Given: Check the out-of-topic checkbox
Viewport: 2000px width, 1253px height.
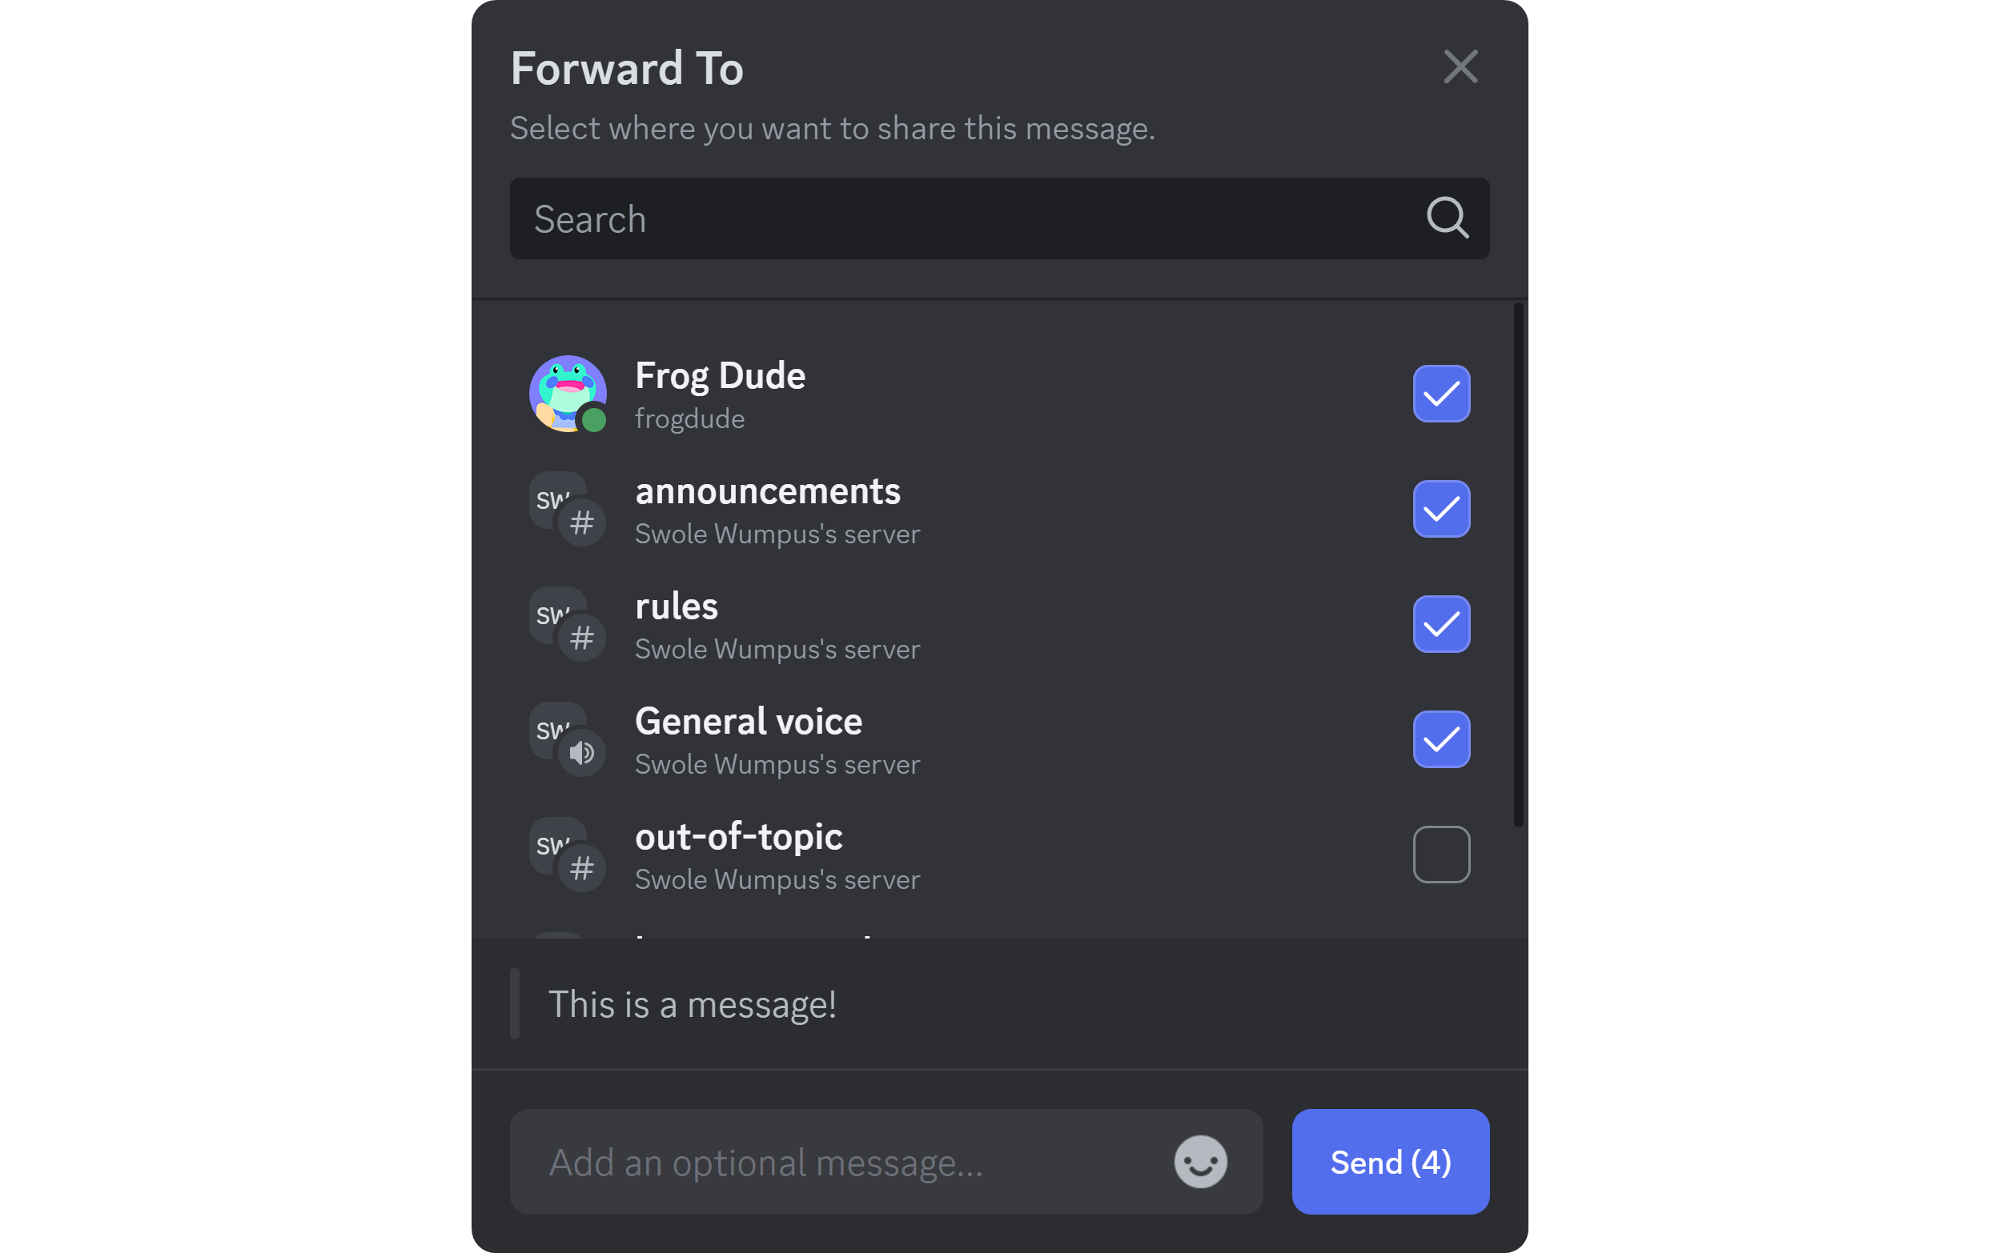Looking at the screenshot, I should click(1441, 855).
